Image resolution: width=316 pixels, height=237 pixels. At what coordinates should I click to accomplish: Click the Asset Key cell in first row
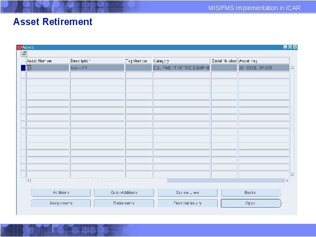tap(264, 68)
